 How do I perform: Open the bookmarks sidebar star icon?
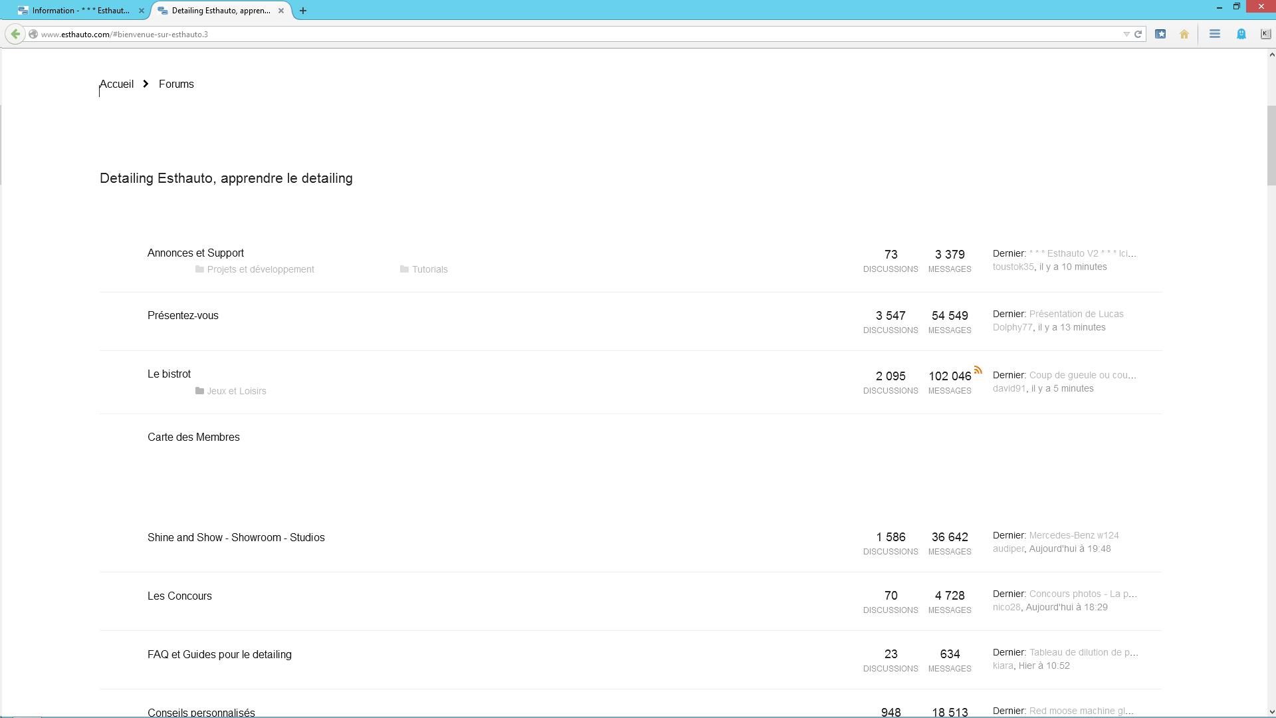(x=1160, y=34)
